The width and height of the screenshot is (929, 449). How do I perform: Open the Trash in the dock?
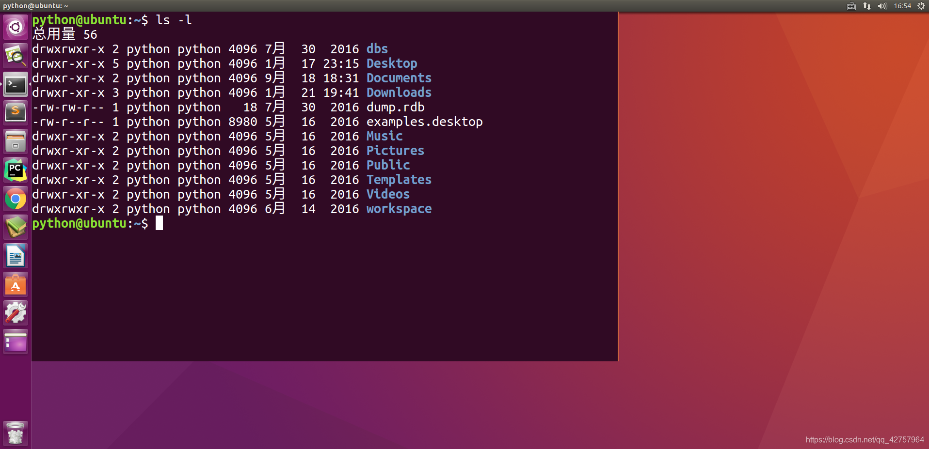click(x=16, y=433)
